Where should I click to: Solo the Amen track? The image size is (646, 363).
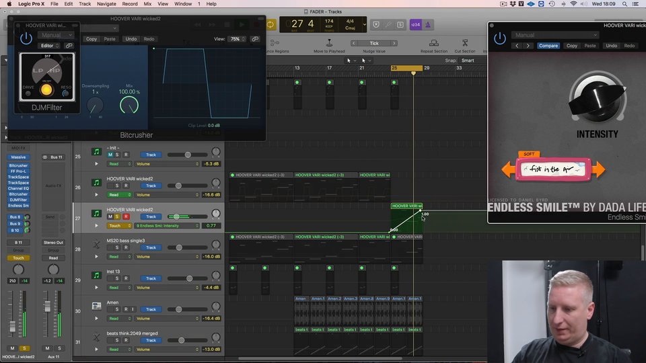117,309
